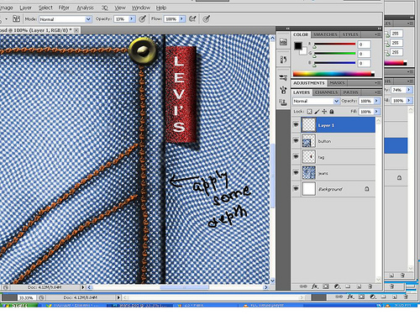
Task: Hide the jeans layer eye icon
Action: point(296,172)
